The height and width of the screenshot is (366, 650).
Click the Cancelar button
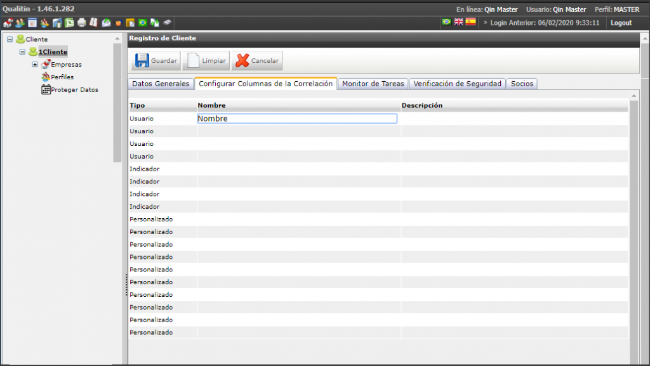pos(256,60)
